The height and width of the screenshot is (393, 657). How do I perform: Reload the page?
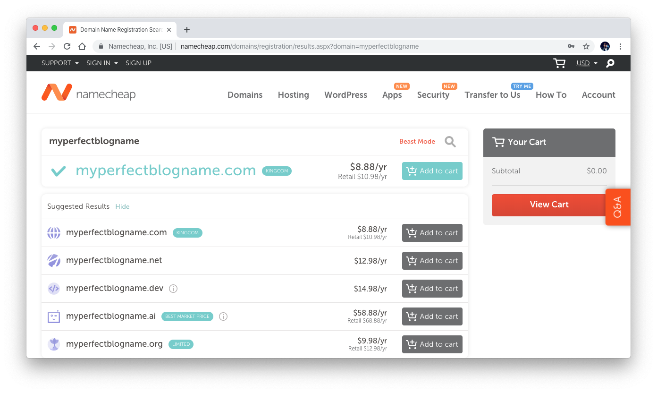(x=67, y=46)
